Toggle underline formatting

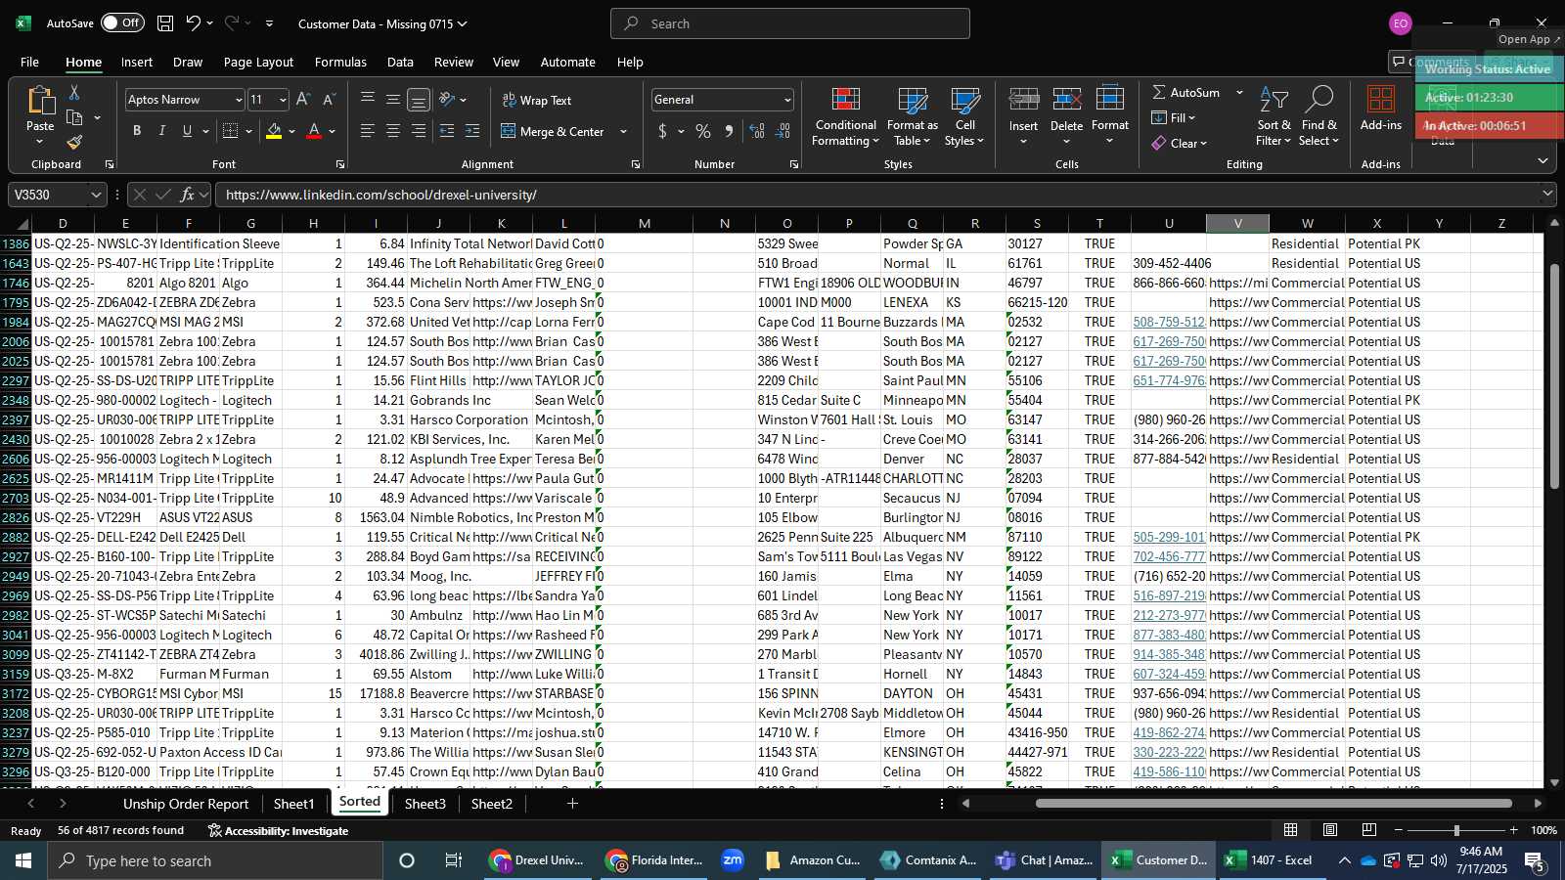tap(187, 131)
